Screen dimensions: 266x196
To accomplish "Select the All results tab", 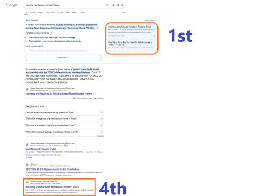I will [x=26, y=13].
